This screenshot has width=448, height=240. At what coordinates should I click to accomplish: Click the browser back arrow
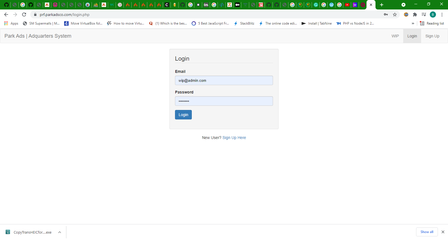pos(6,15)
